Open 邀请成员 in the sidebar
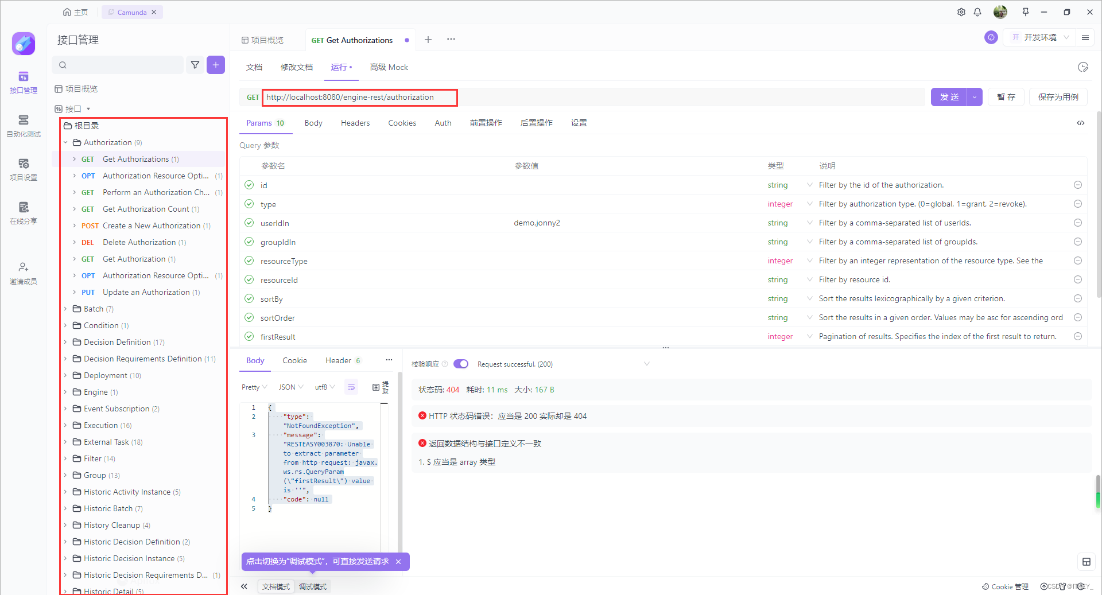Image resolution: width=1102 pixels, height=595 pixels. click(x=24, y=274)
